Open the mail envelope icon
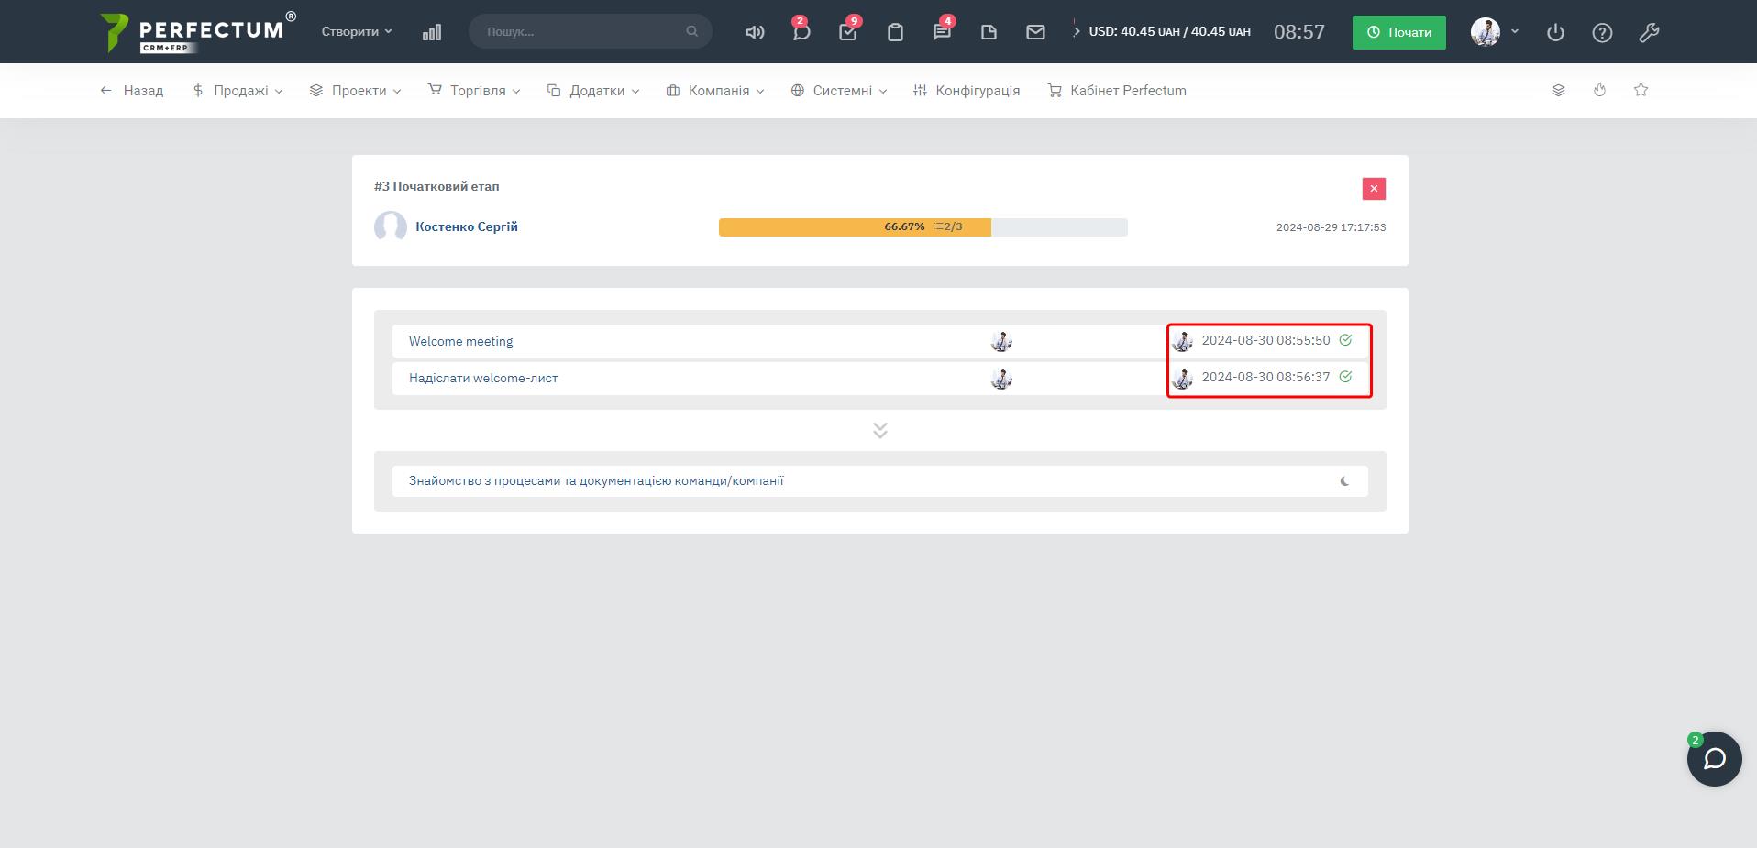Viewport: 1757px width, 848px height. 1035,32
